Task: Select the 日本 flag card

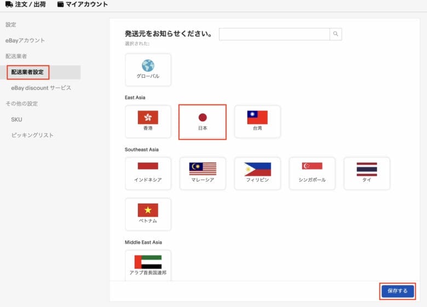Action: tap(203, 121)
